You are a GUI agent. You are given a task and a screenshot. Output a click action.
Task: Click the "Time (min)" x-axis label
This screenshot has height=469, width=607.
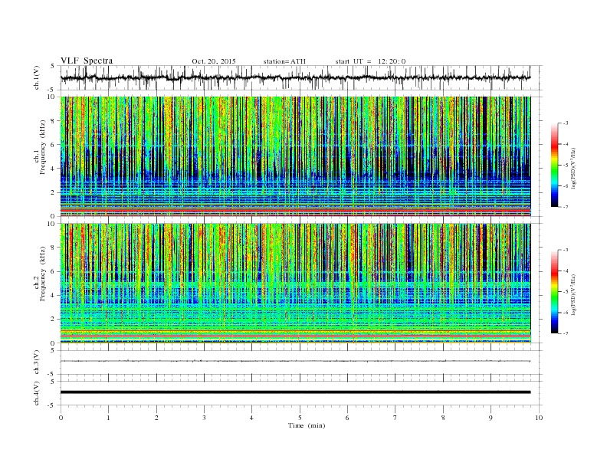(307, 425)
